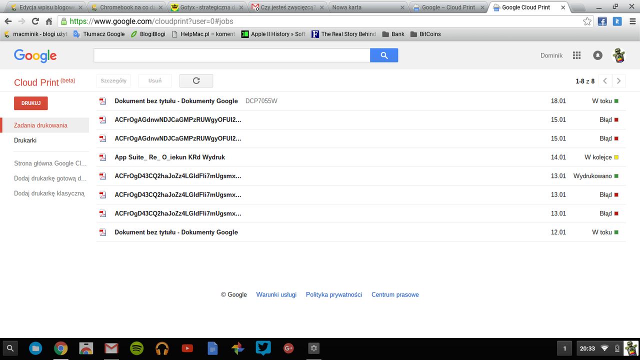Switch to the Gotyx - strategiczna tab
Image resolution: width=640 pixels, height=360 pixels.
(206, 7)
